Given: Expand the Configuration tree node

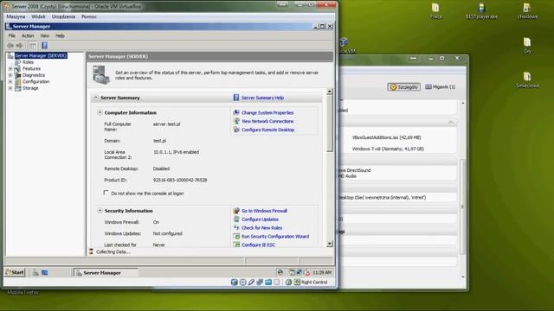Looking at the screenshot, I should 10,81.
